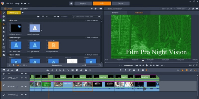This screenshot has height=99, width=199.
Task: Mute audio of A/V Track (2)
Action: 26,86
